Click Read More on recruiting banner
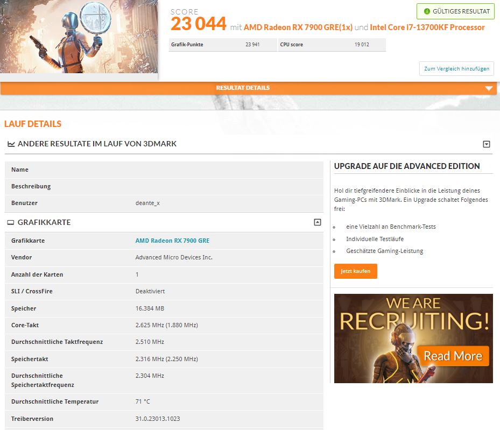Screen dimensions: 500x430 [x=453, y=356]
